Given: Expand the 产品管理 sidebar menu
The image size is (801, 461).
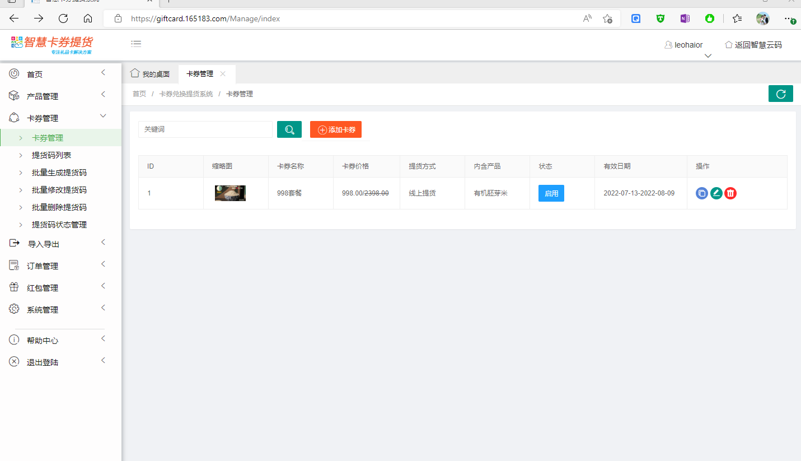Looking at the screenshot, I should pos(43,96).
